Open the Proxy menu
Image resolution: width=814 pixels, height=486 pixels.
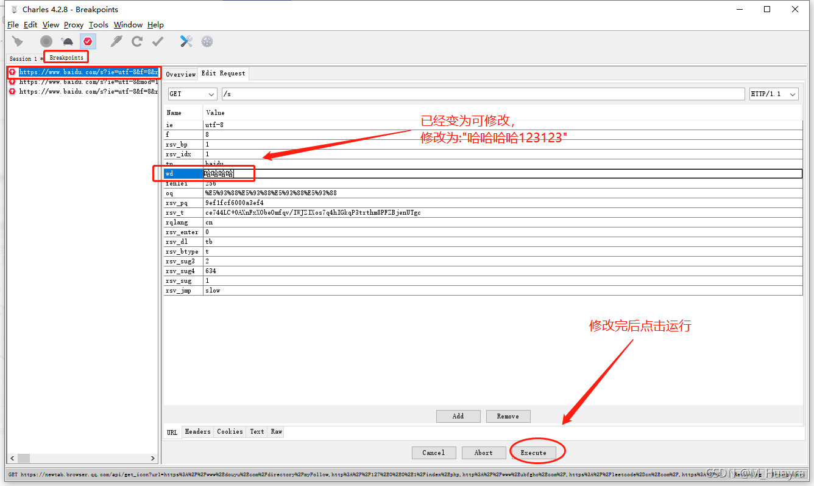click(x=74, y=25)
